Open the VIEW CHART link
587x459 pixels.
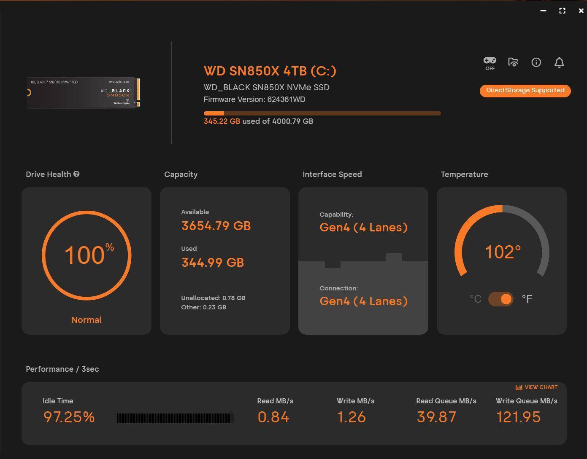click(541, 387)
